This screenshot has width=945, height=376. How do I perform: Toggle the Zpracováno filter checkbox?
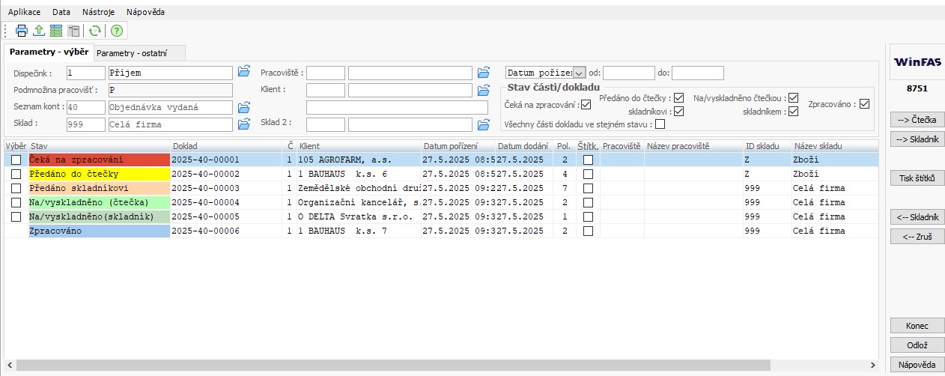click(865, 104)
